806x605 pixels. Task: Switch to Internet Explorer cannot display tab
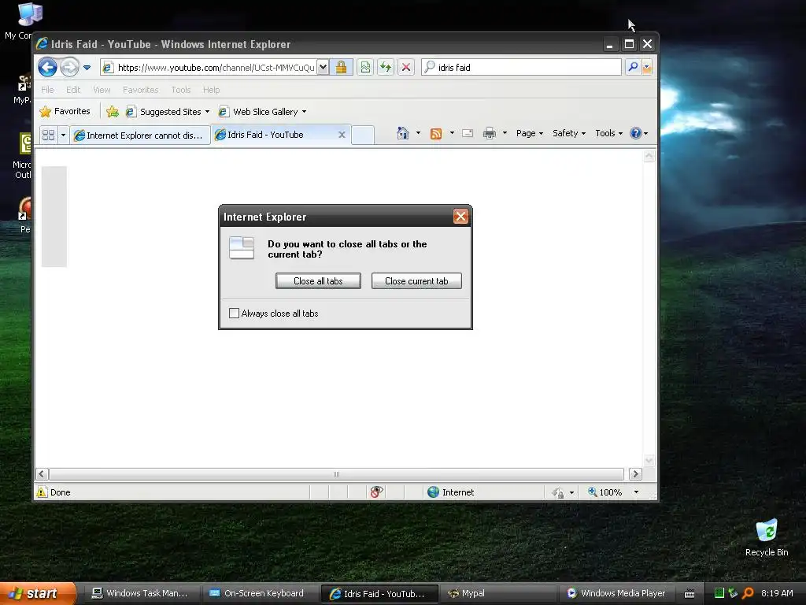[x=140, y=135]
